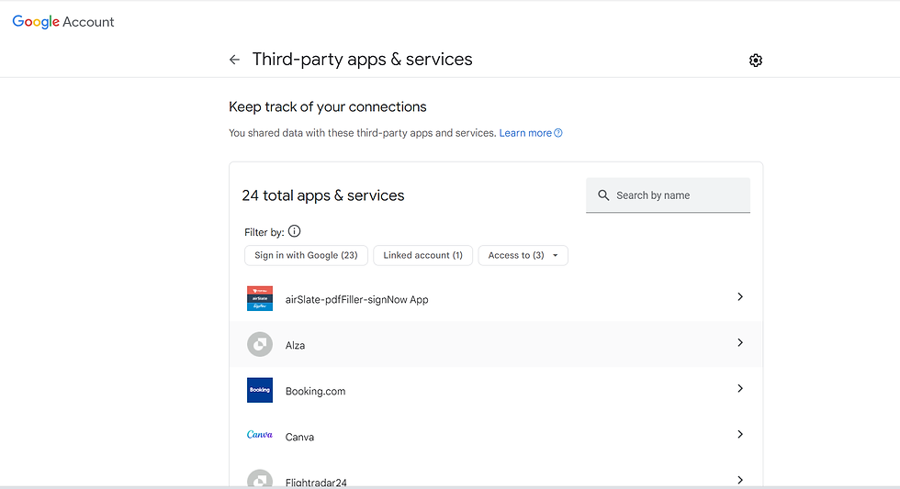Click the Third-party apps & services heading
900x489 pixels.
pyautogui.click(x=362, y=60)
